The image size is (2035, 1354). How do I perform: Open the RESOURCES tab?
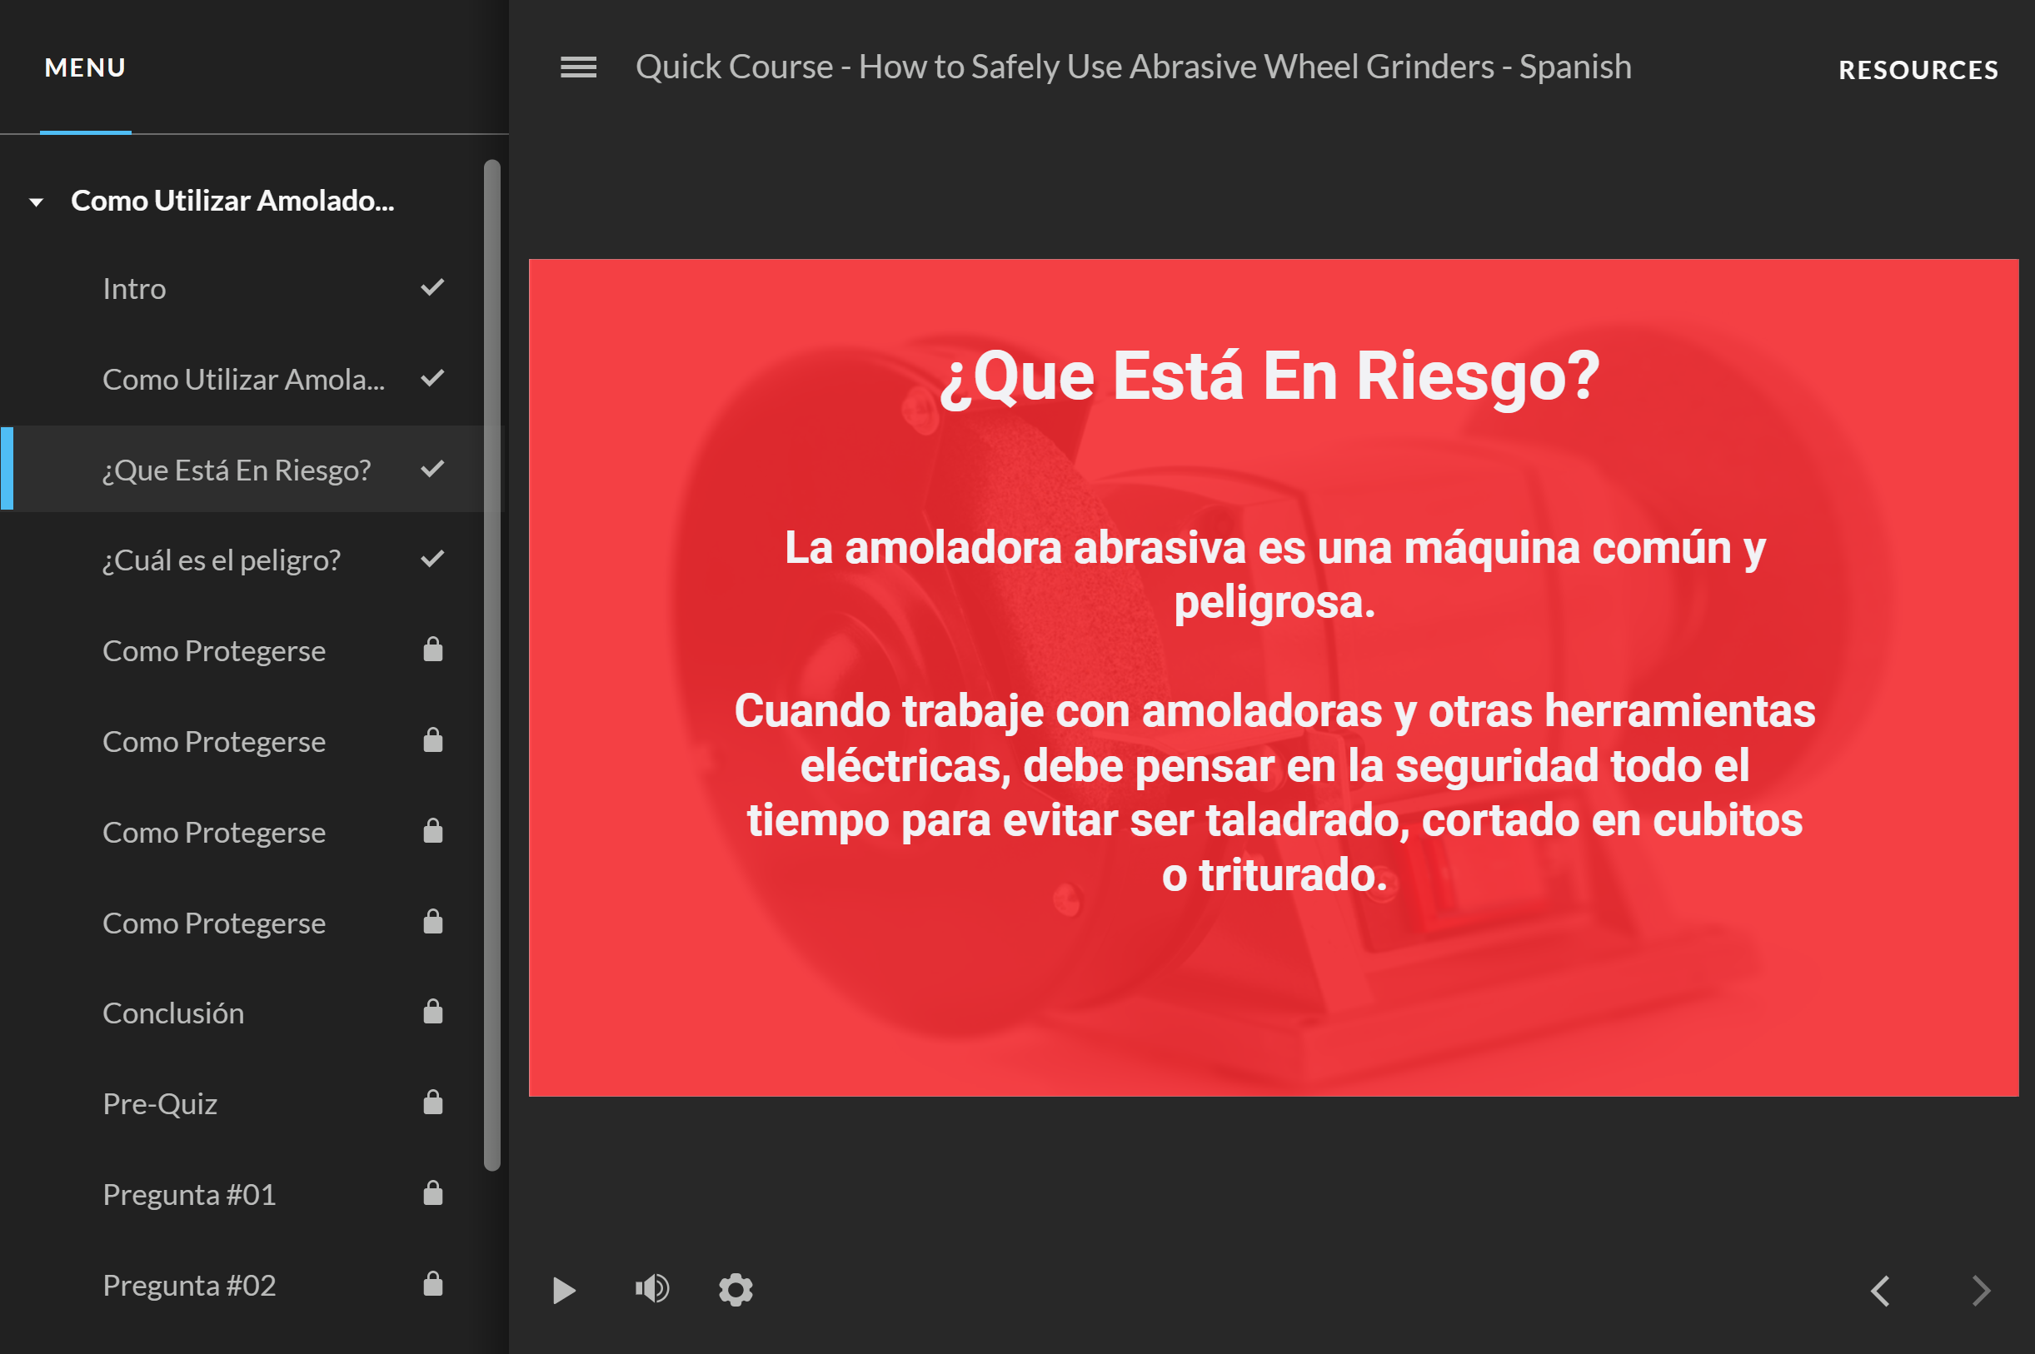click(x=1918, y=70)
